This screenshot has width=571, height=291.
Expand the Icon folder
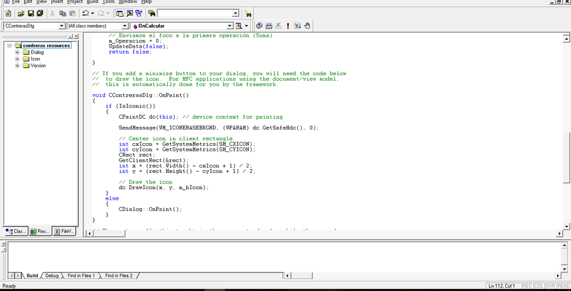pos(17,59)
